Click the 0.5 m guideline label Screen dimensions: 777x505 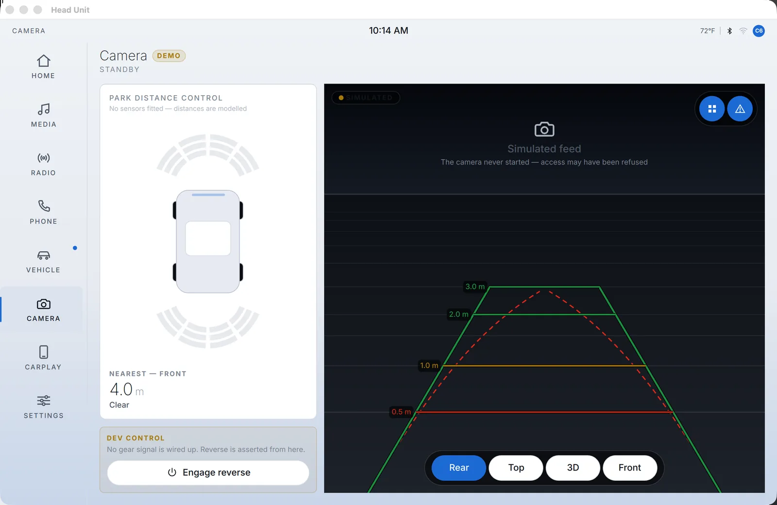pos(401,412)
